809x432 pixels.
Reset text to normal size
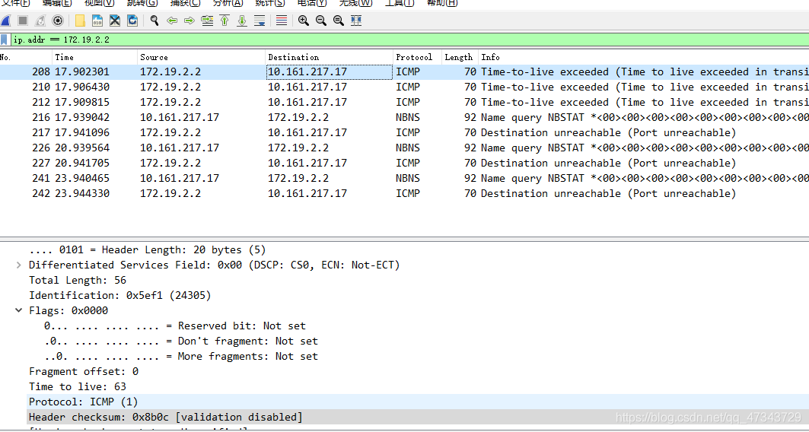click(339, 21)
